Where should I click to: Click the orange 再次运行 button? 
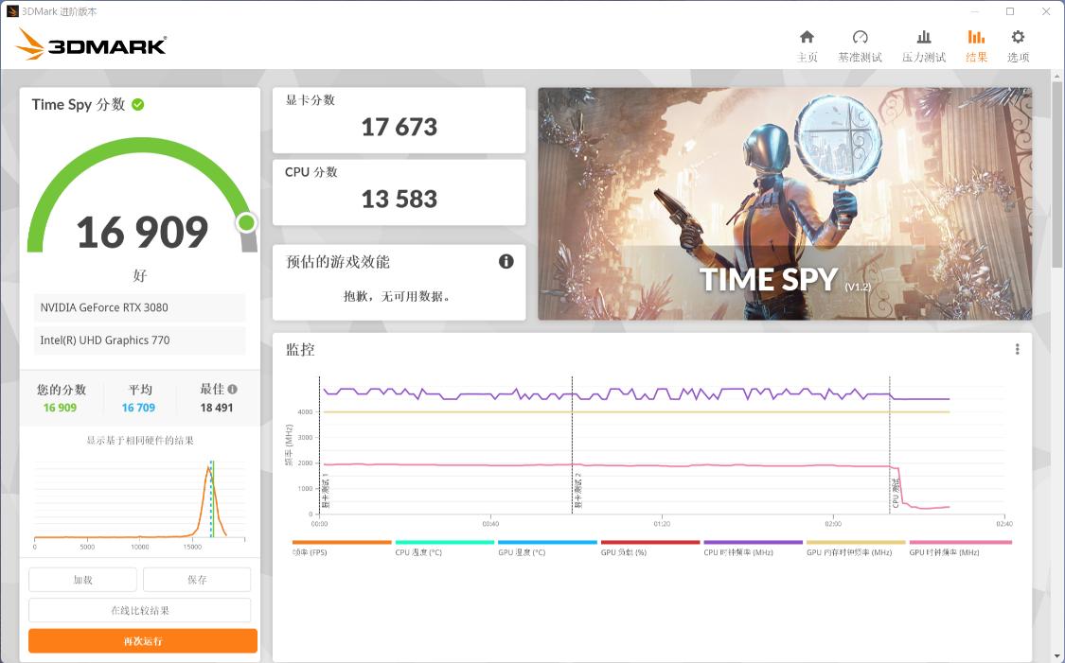pos(143,641)
